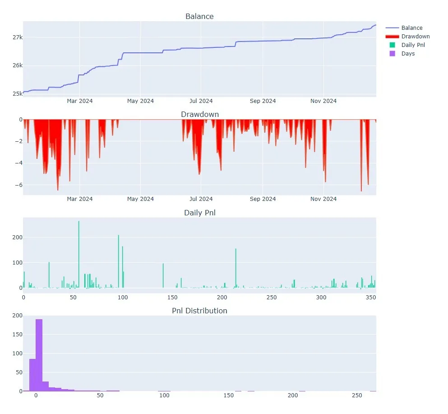The image size is (448, 414).
Task: Hide the Drawdown trace via the legend
Action: 408,36
